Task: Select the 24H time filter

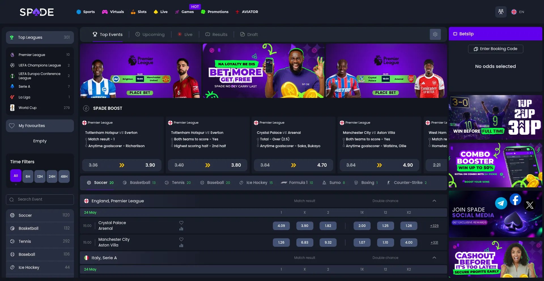Action: [52, 176]
